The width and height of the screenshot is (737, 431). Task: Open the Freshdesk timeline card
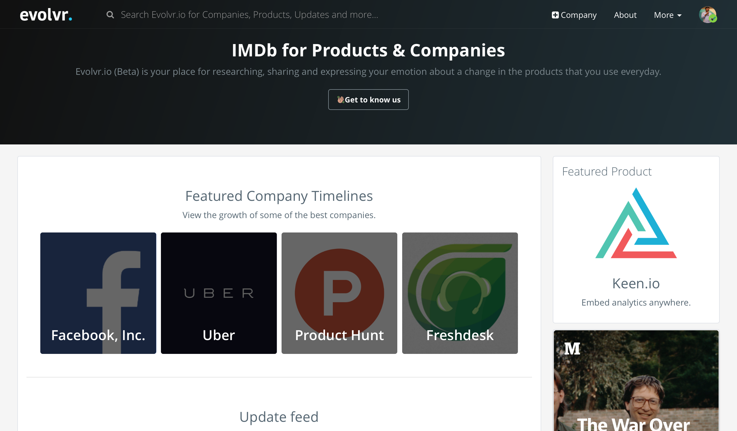click(460, 293)
